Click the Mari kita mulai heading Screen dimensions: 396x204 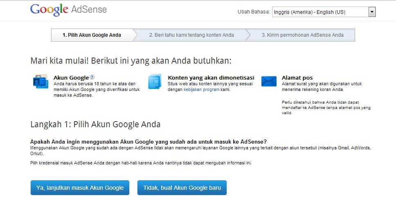click(x=131, y=61)
